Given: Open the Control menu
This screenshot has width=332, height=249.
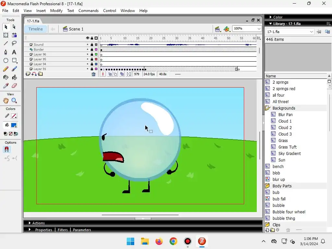Looking at the screenshot, I should 110,11.
